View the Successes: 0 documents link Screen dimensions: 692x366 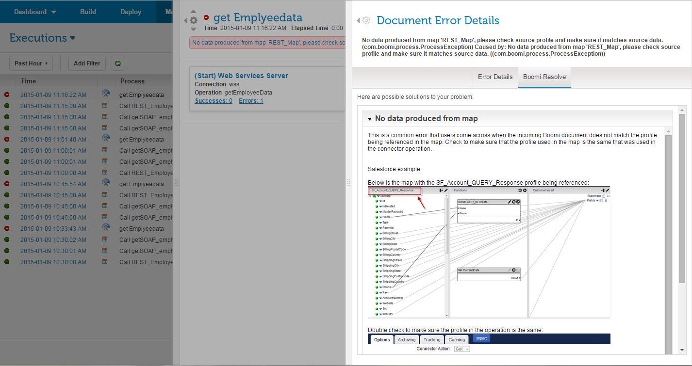point(214,101)
